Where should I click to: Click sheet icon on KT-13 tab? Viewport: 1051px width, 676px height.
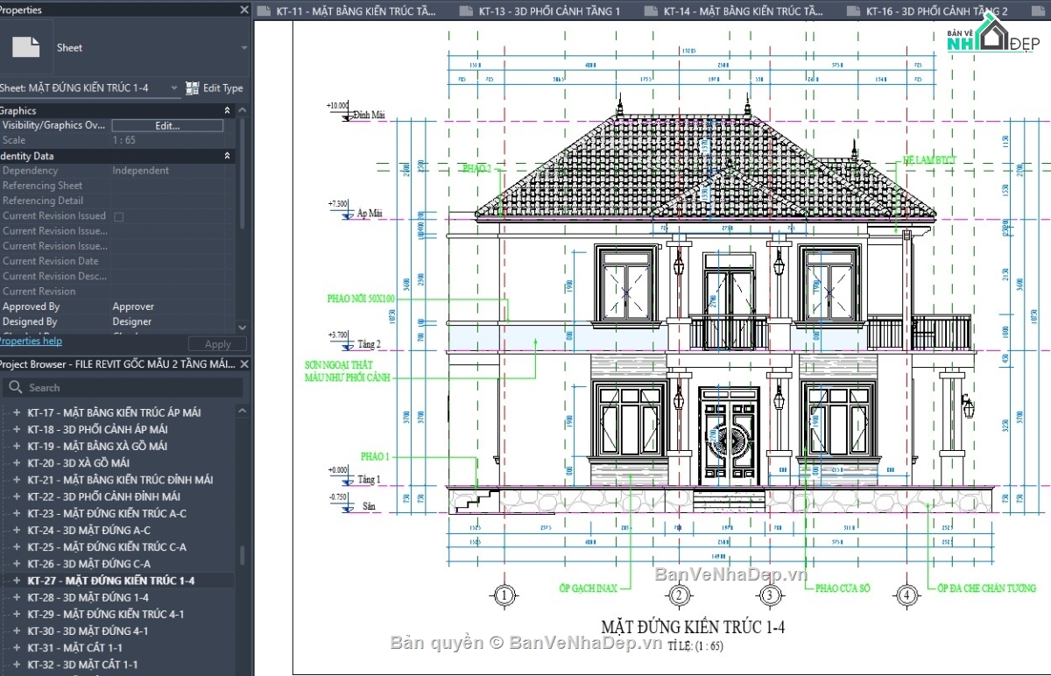coord(468,11)
